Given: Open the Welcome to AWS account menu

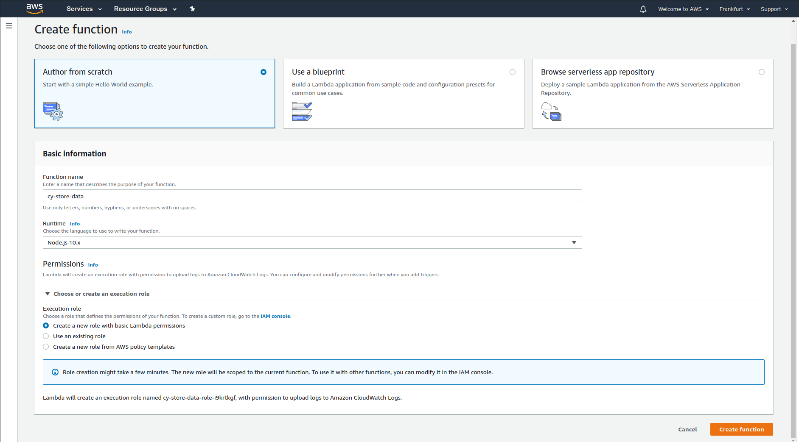Looking at the screenshot, I should click(683, 9).
